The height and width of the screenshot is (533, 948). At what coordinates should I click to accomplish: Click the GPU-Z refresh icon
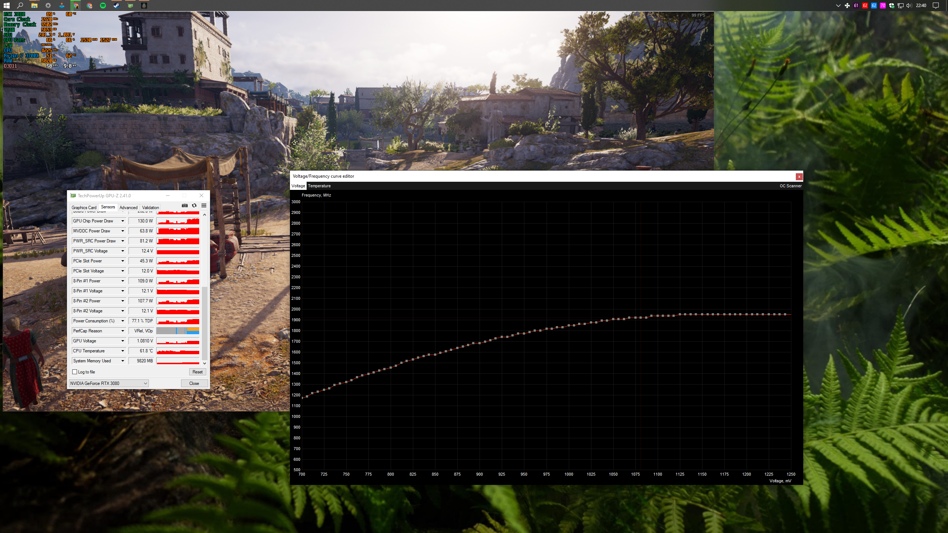point(194,205)
